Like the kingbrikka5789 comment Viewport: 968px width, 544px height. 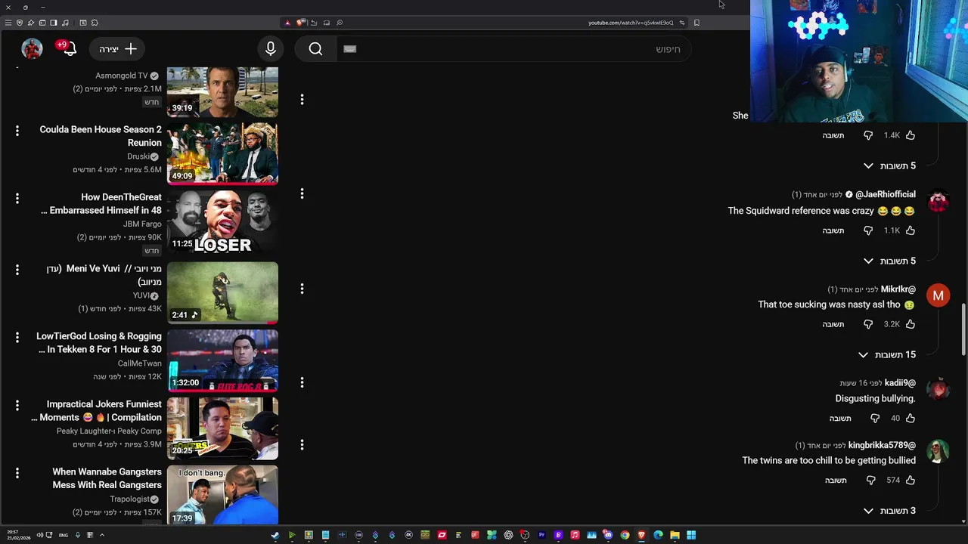[911, 480]
